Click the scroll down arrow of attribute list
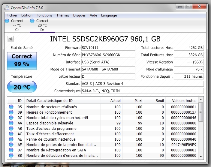Image resolution: width=211 pixels, height=167 pixels. click(x=201, y=156)
